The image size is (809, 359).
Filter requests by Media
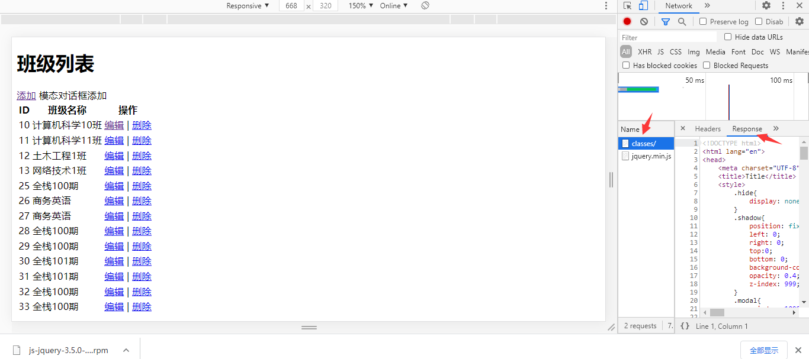(715, 51)
